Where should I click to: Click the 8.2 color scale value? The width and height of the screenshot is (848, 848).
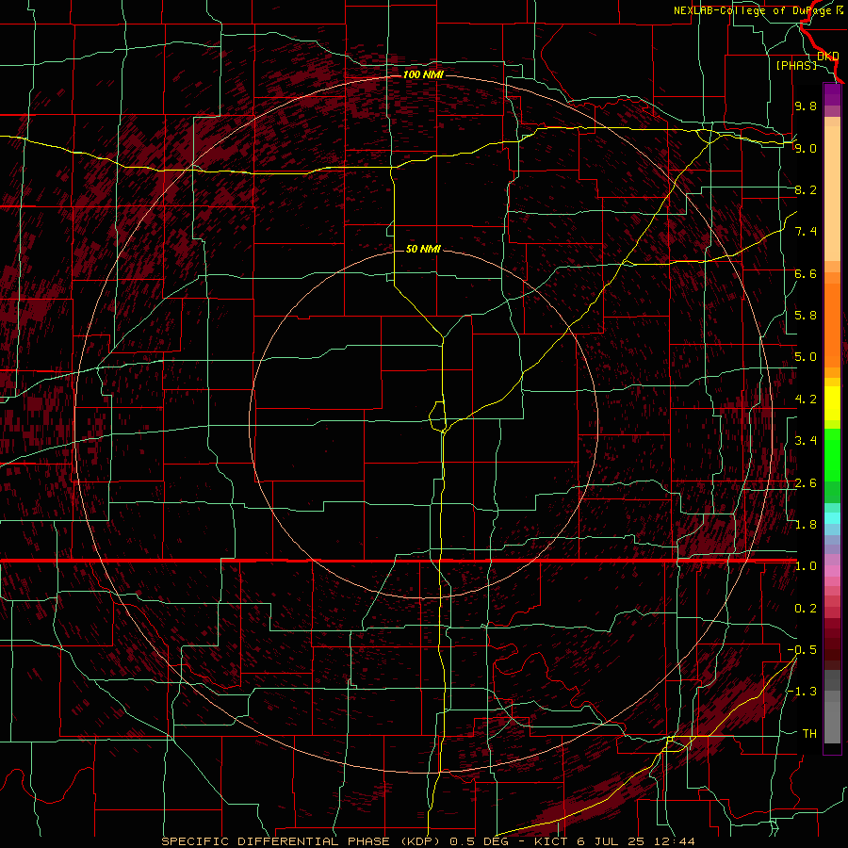click(x=806, y=189)
